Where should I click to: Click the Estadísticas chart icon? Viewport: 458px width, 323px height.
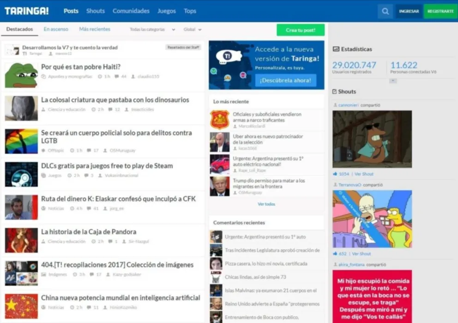(337, 49)
